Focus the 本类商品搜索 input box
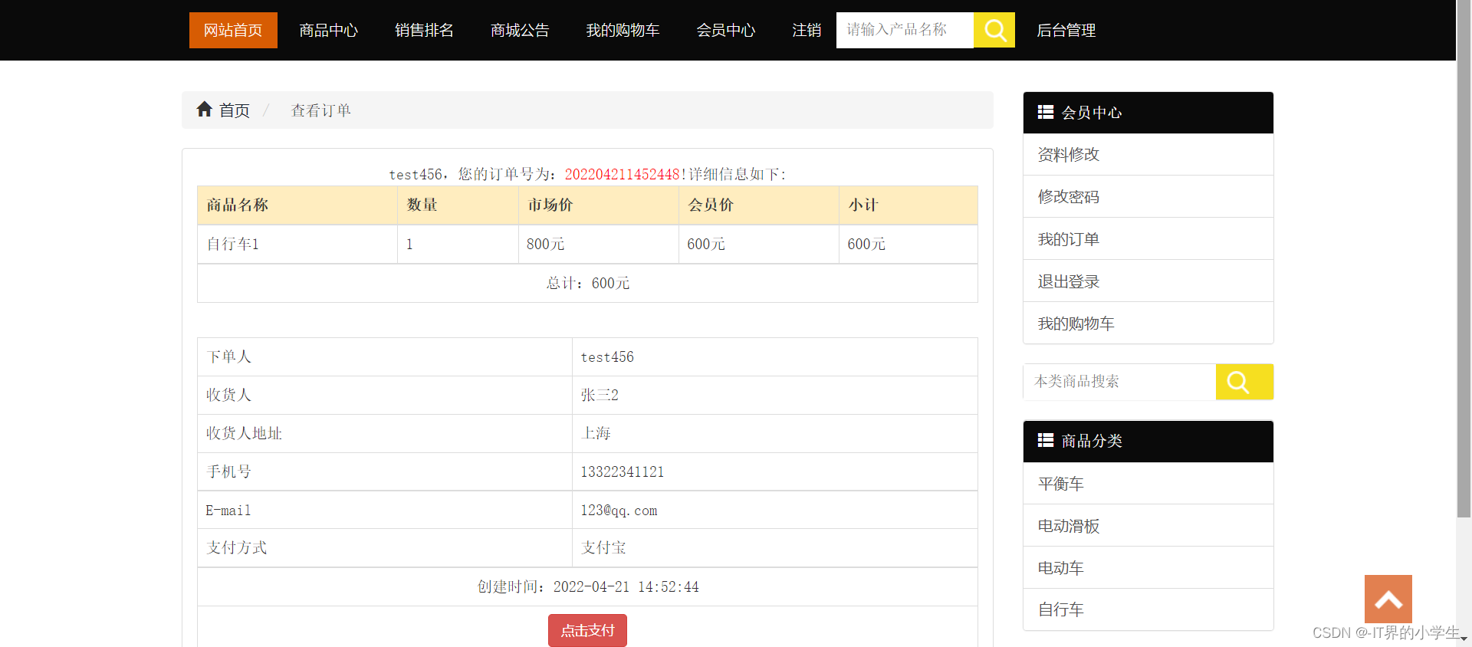The image size is (1472, 647). [x=1119, y=382]
